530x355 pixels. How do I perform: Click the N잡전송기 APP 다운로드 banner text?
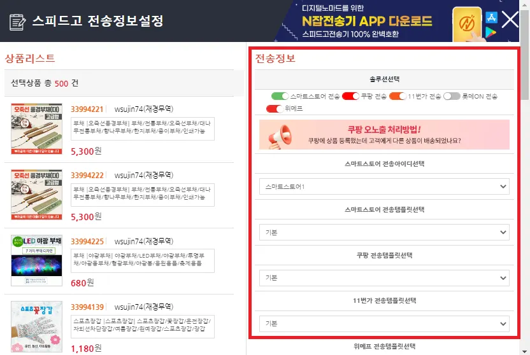(367, 21)
